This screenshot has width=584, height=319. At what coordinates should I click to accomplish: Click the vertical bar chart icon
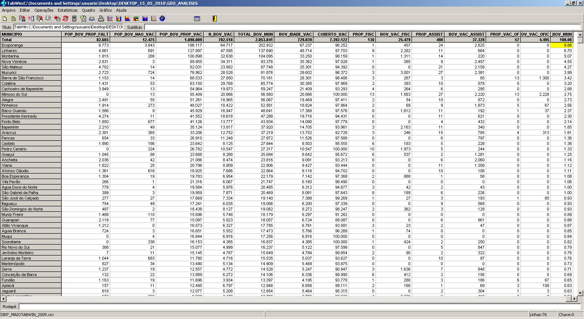click(119, 19)
